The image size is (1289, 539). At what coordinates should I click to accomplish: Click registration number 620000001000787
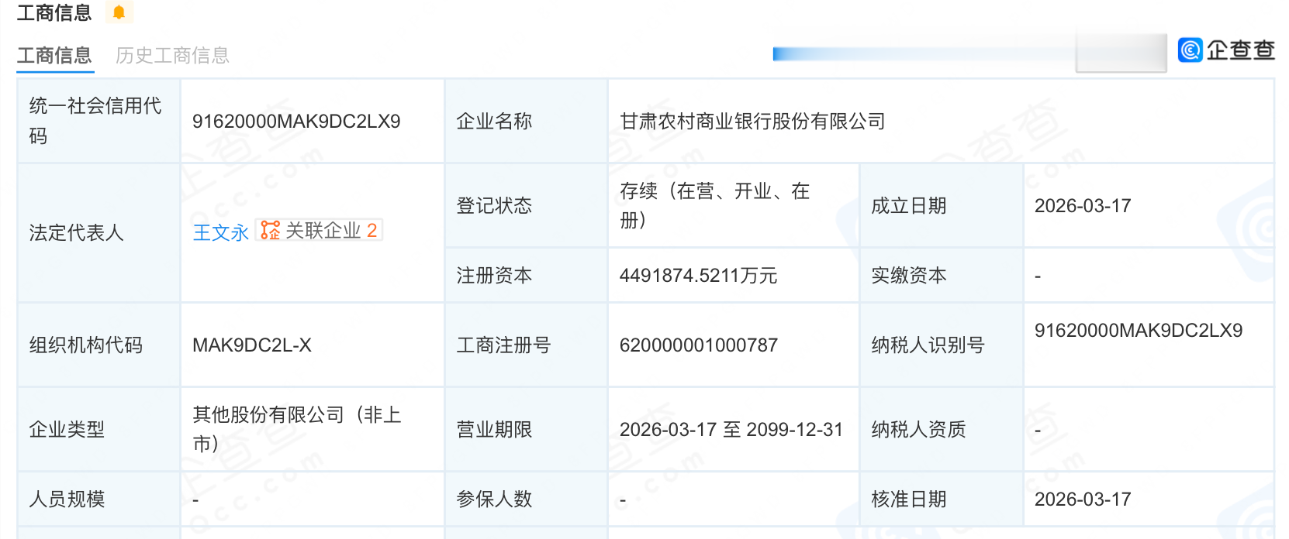click(x=698, y=345)
